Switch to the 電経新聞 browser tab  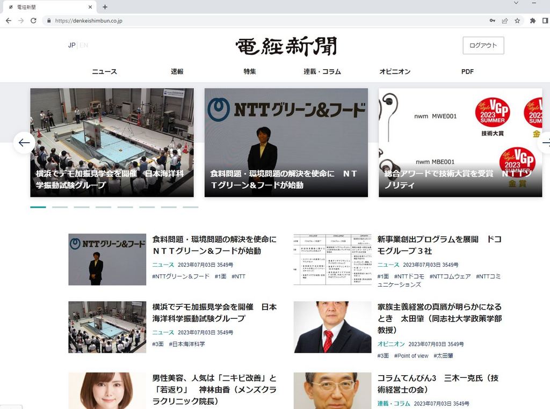[x=49, y=6]
